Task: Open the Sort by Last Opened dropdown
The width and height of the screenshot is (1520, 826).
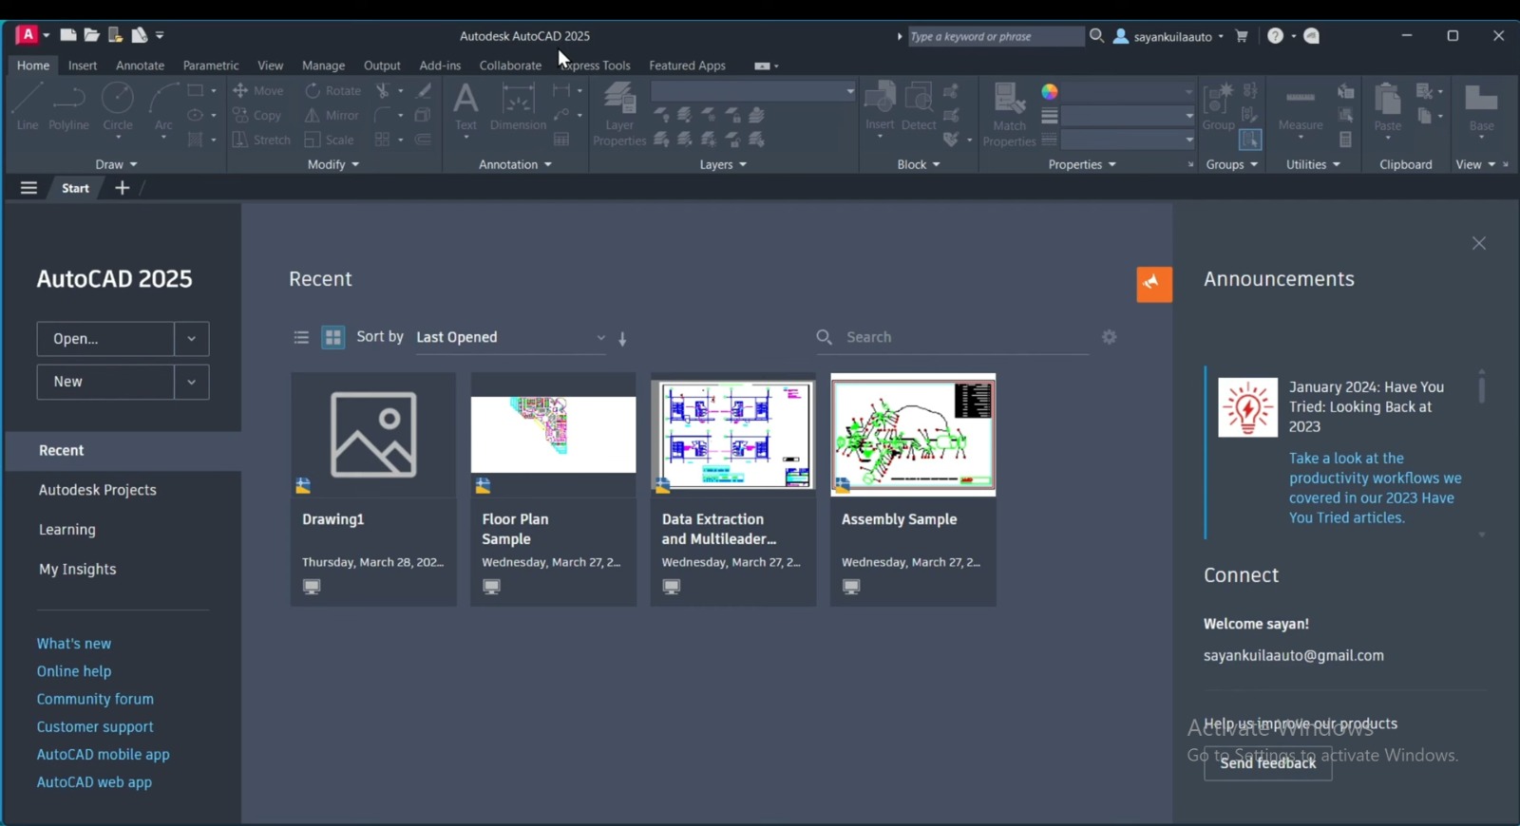Action: pos(511,337)
